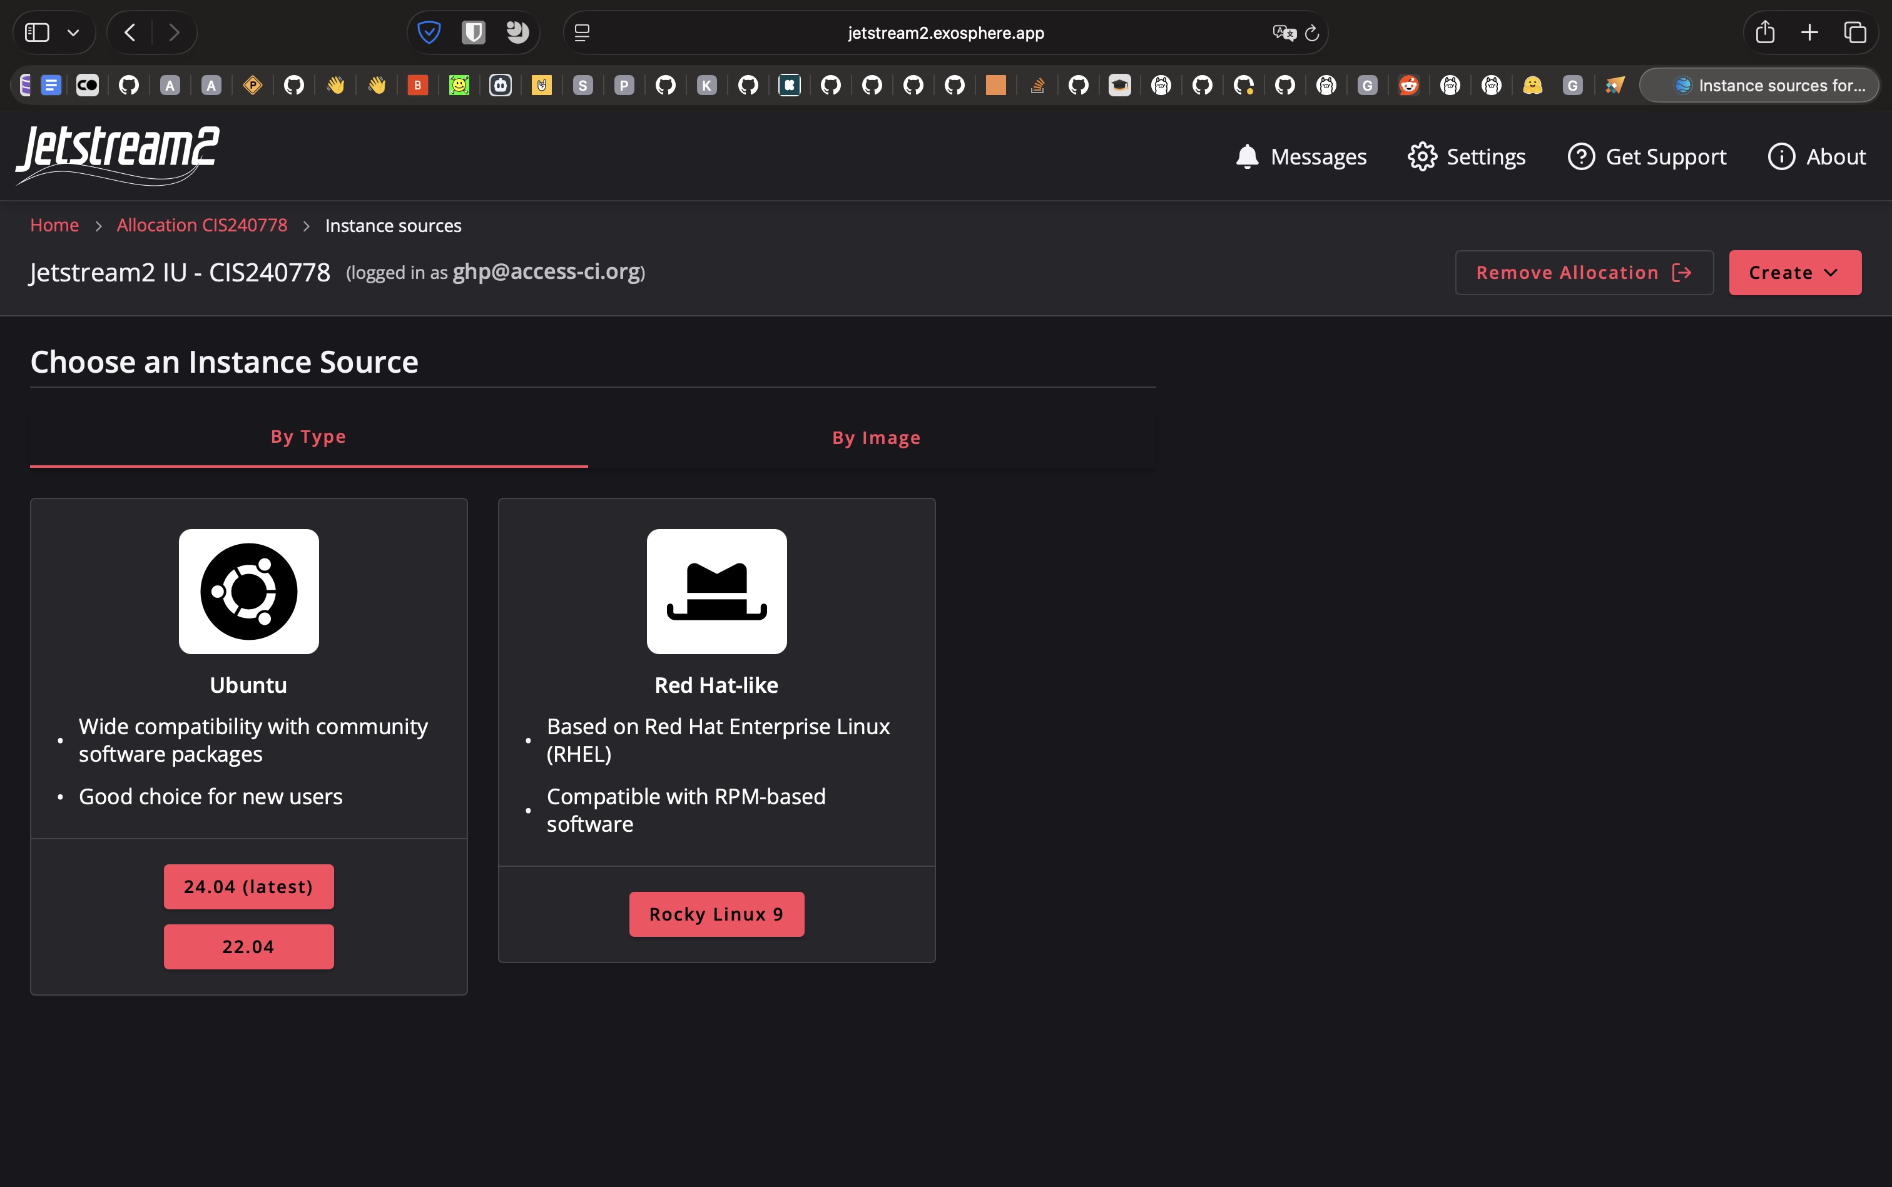Open Messages via the bell icon
The width and height of the screenshot is (1892, 1187).
tap(1246, 157)
